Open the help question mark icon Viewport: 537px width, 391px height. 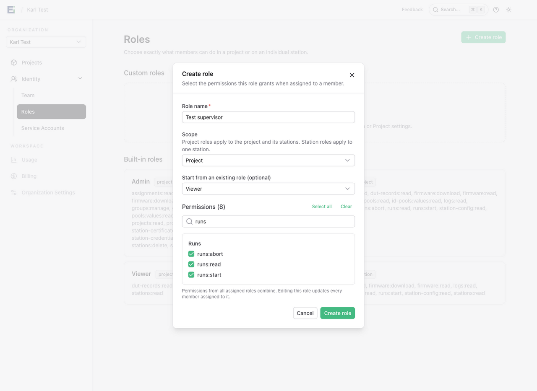click(x=496, y=10)
